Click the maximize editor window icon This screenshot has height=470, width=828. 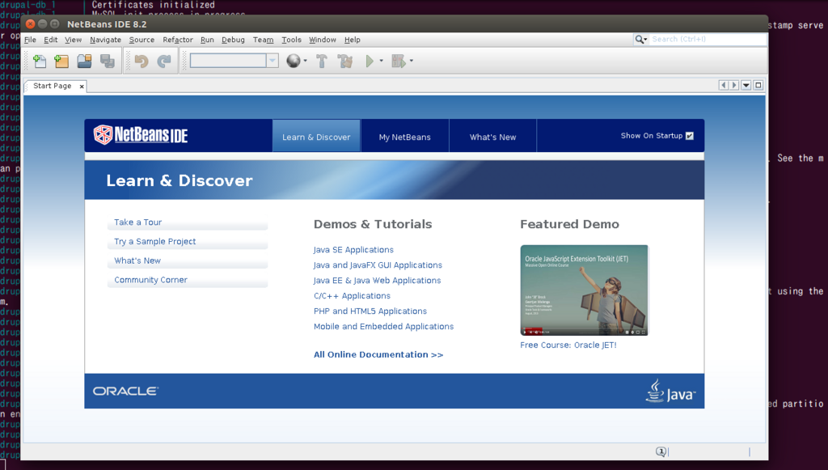click(x=758, y=85)
